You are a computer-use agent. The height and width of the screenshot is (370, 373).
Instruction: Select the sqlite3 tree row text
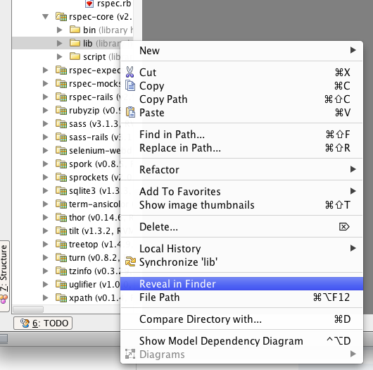click(x=94, y=190)
